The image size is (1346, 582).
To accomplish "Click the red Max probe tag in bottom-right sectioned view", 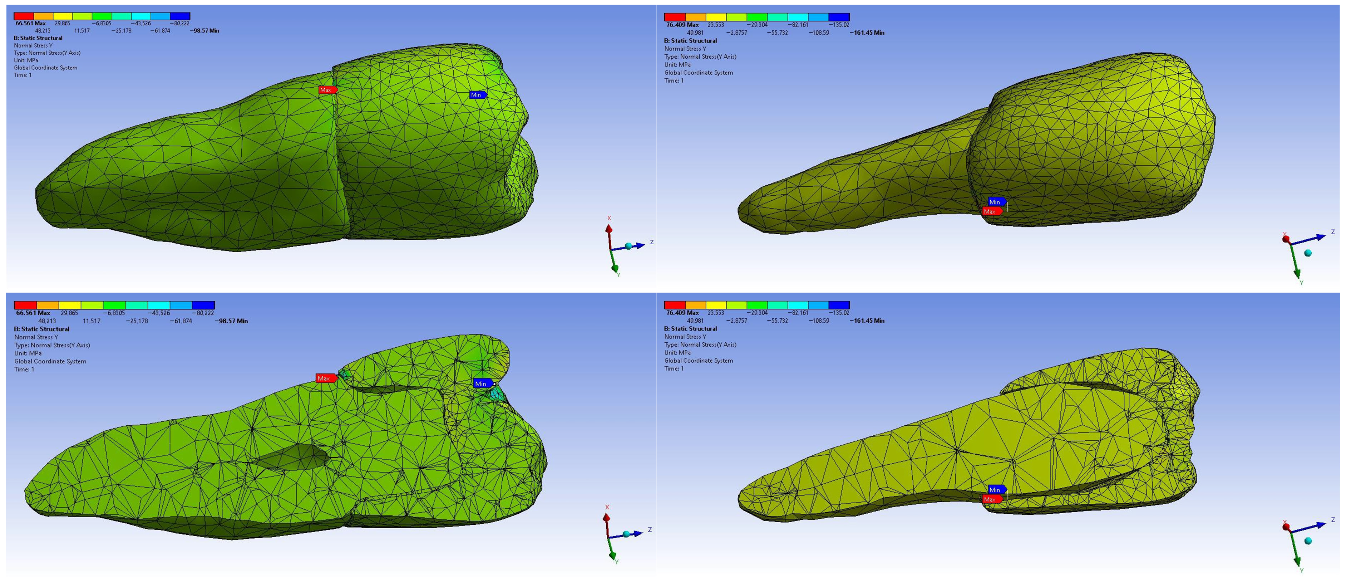I will coord(992,499).
